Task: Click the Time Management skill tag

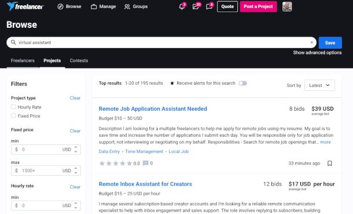Action: pyautogui.click(x=144, y=151)
